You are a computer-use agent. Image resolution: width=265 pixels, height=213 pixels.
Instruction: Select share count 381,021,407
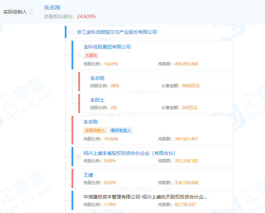tap(186, 139)
